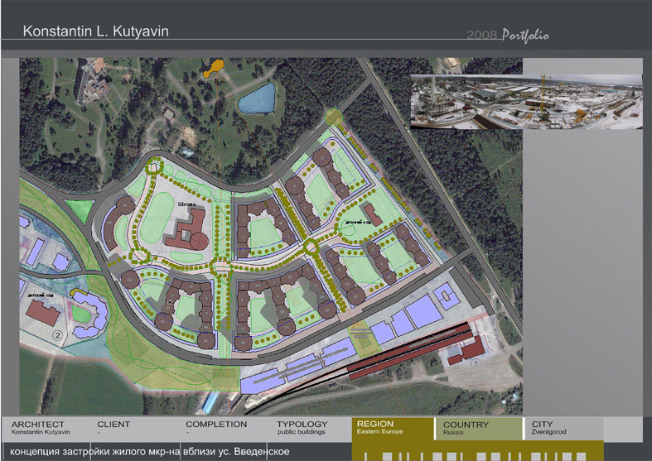Select the COUNTRY Russia tab

pos(478,429)
